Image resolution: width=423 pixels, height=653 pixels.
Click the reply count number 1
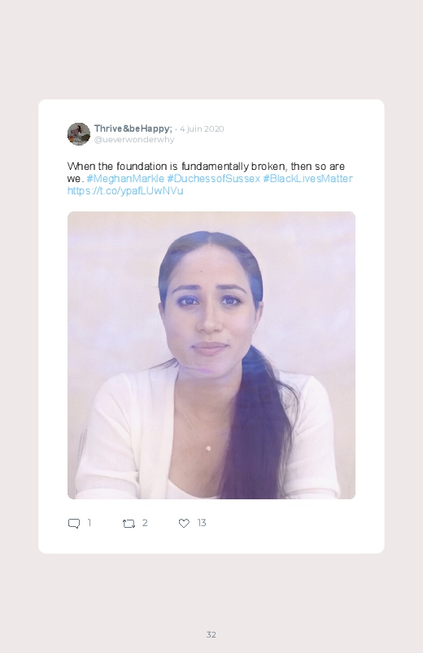tap(89, 523)
